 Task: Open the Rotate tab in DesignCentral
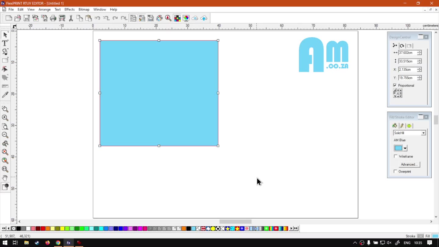pos(402,46)
